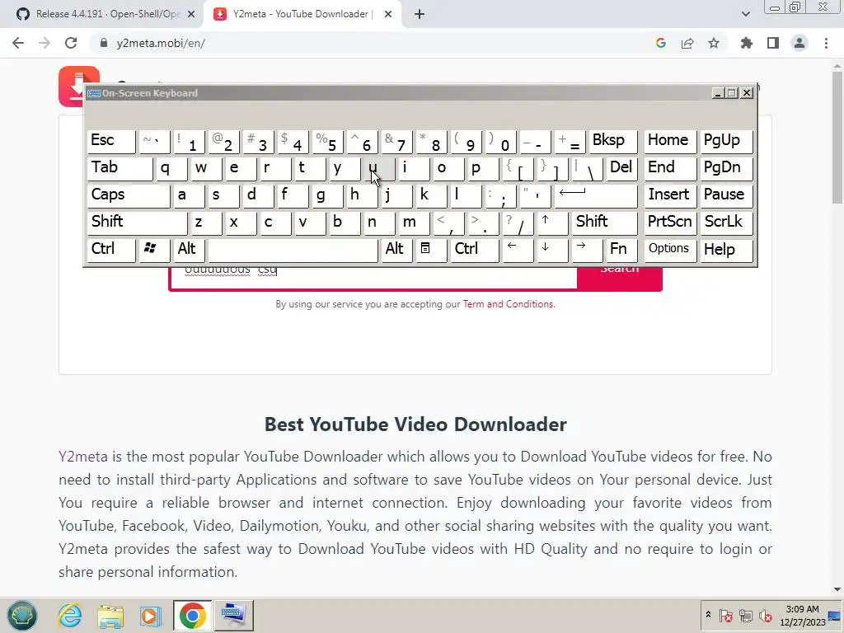Image resolution: width=844 pixels, height=633 pixels.
Task: Click the Windows logo key on keyboard
Action: point(154,250)
